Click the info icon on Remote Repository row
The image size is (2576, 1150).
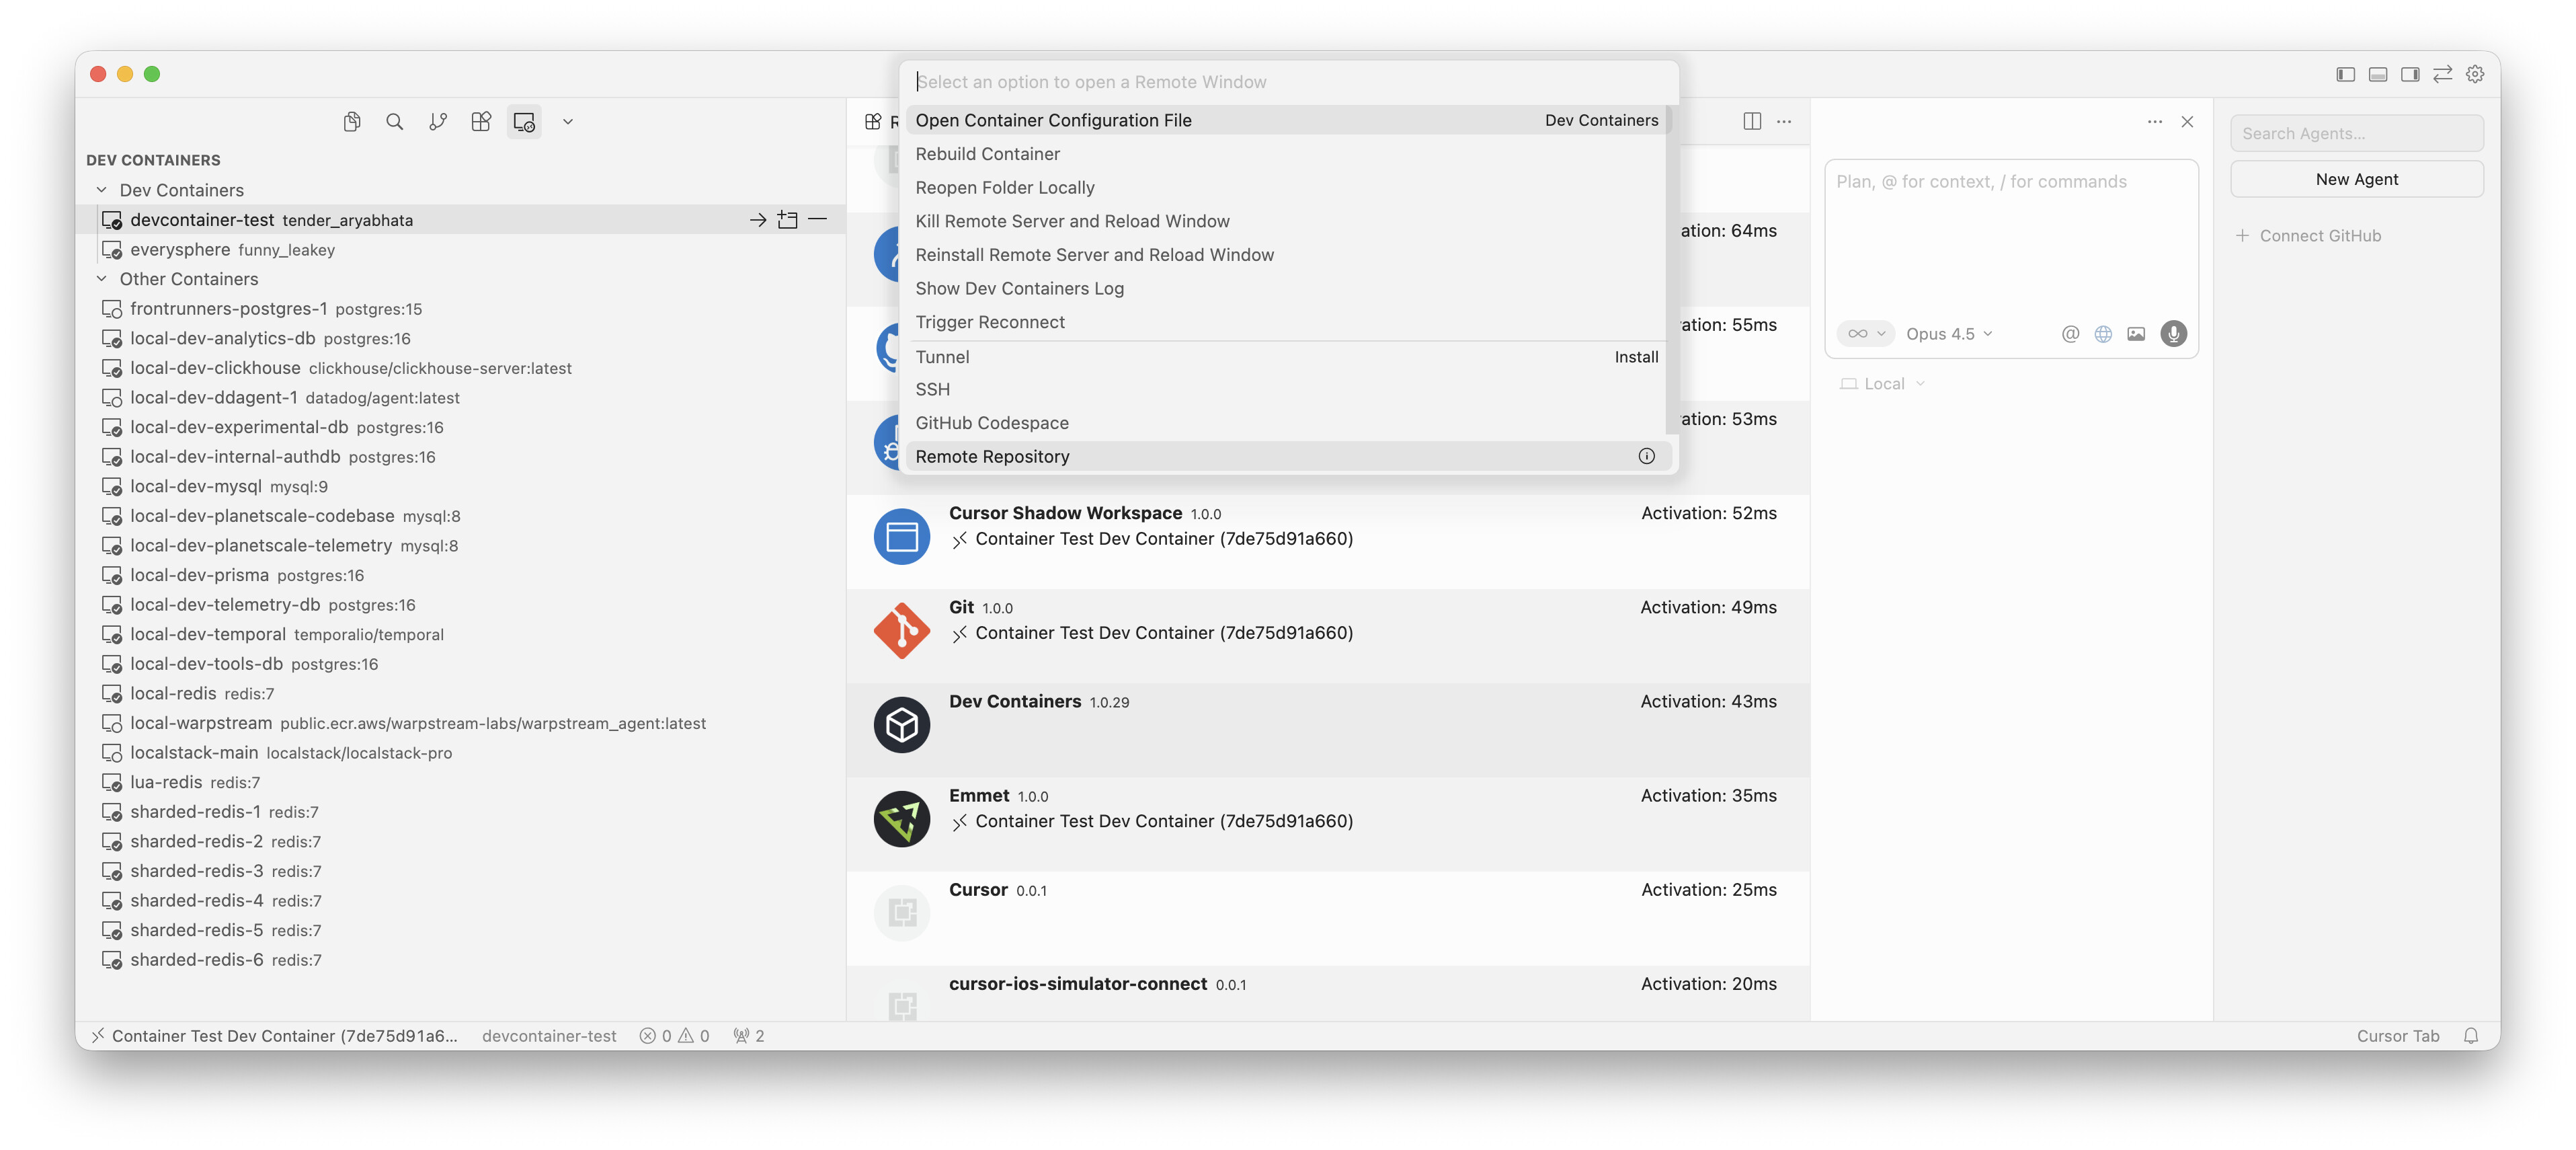pyautogui.click(x=1647, y=456)
